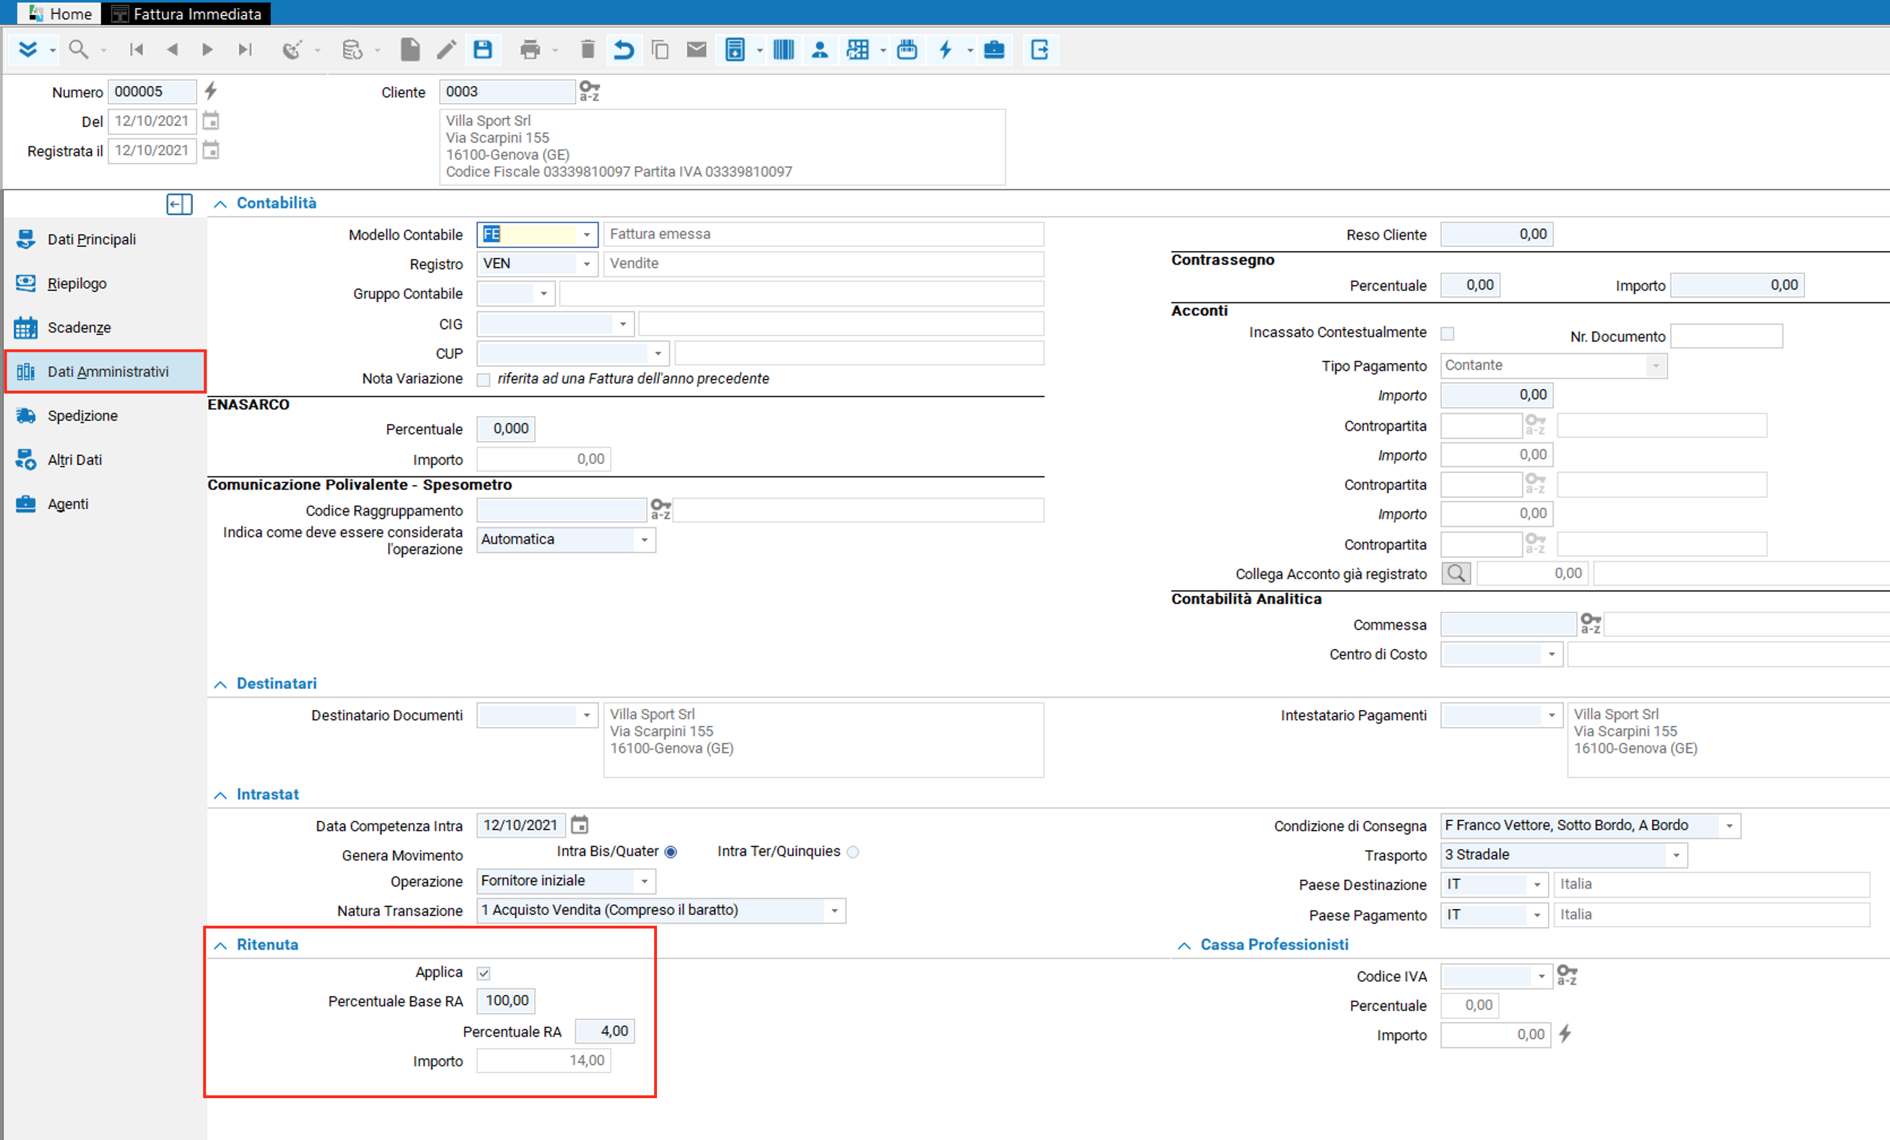Open the Automatica operation dropdown
Viewport: 1890px width, 1140px height.
click(x=645, y=539)
